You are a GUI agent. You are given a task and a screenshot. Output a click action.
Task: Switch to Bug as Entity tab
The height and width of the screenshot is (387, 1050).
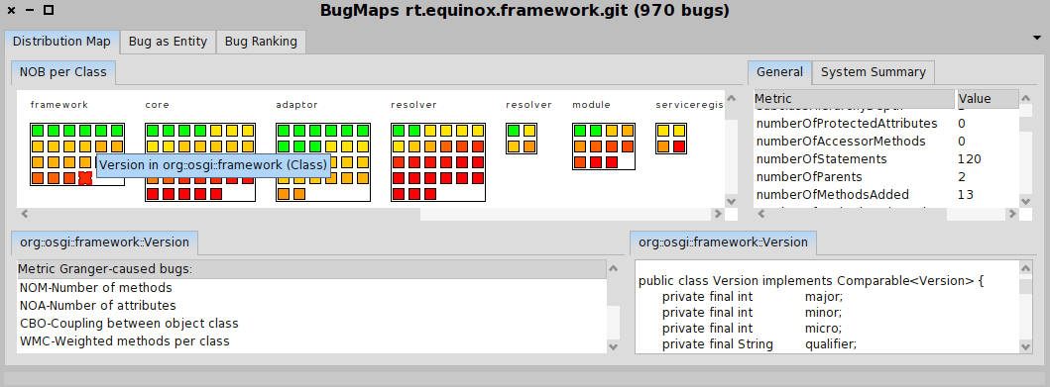pyautogui.click(x=168, y=42)
